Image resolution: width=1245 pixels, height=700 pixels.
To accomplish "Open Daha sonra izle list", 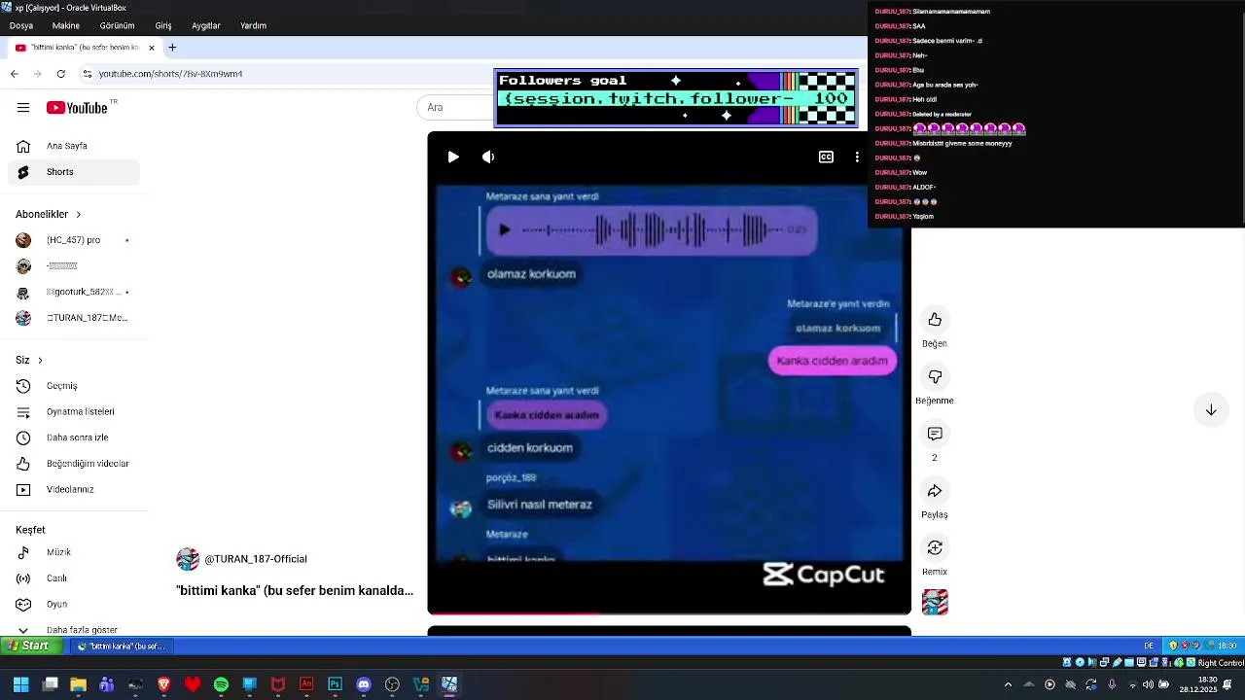I will tap(74, 437).
